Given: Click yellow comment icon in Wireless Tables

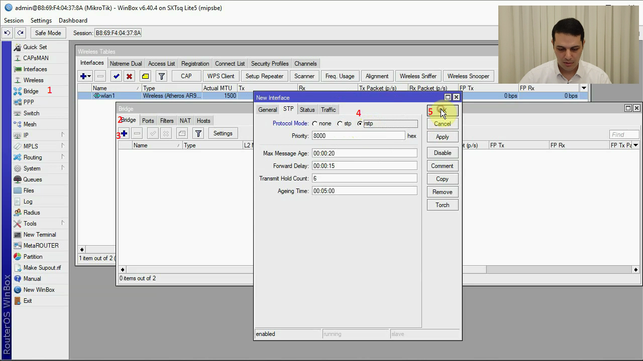Looking at the screenshot, I should [x=145, y=76].
